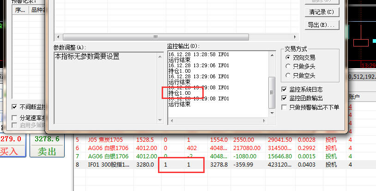Choose the 只做多头 trading mode
The width and height of the screenshot is (376, 191).
289,66
